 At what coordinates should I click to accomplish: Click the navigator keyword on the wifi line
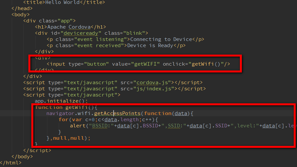60,113
